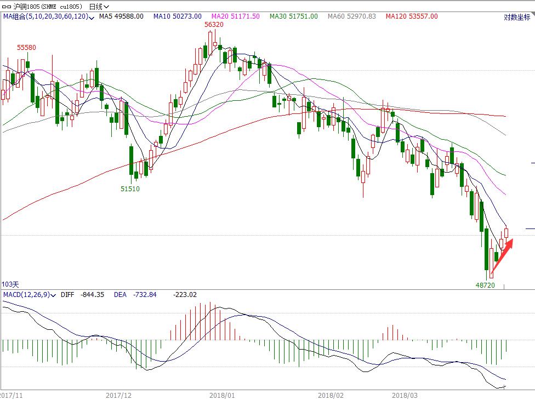Click the MA5 49588.00 value

pos(121,16)
